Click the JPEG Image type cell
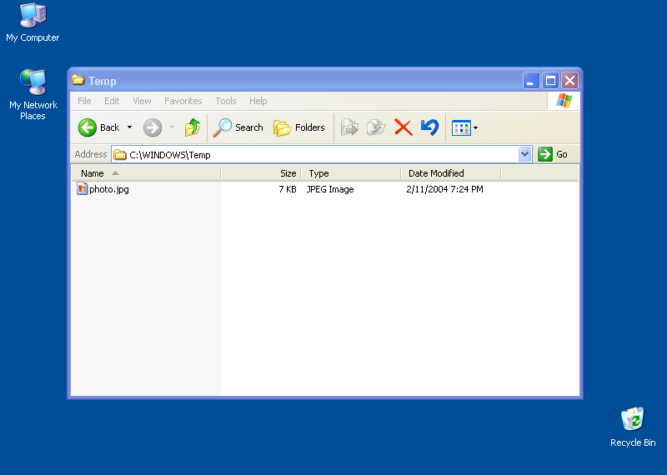Screen dimensions: 667x475 tap(330, 189)
